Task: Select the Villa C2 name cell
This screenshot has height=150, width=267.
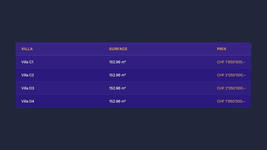Action: point(28,75)
